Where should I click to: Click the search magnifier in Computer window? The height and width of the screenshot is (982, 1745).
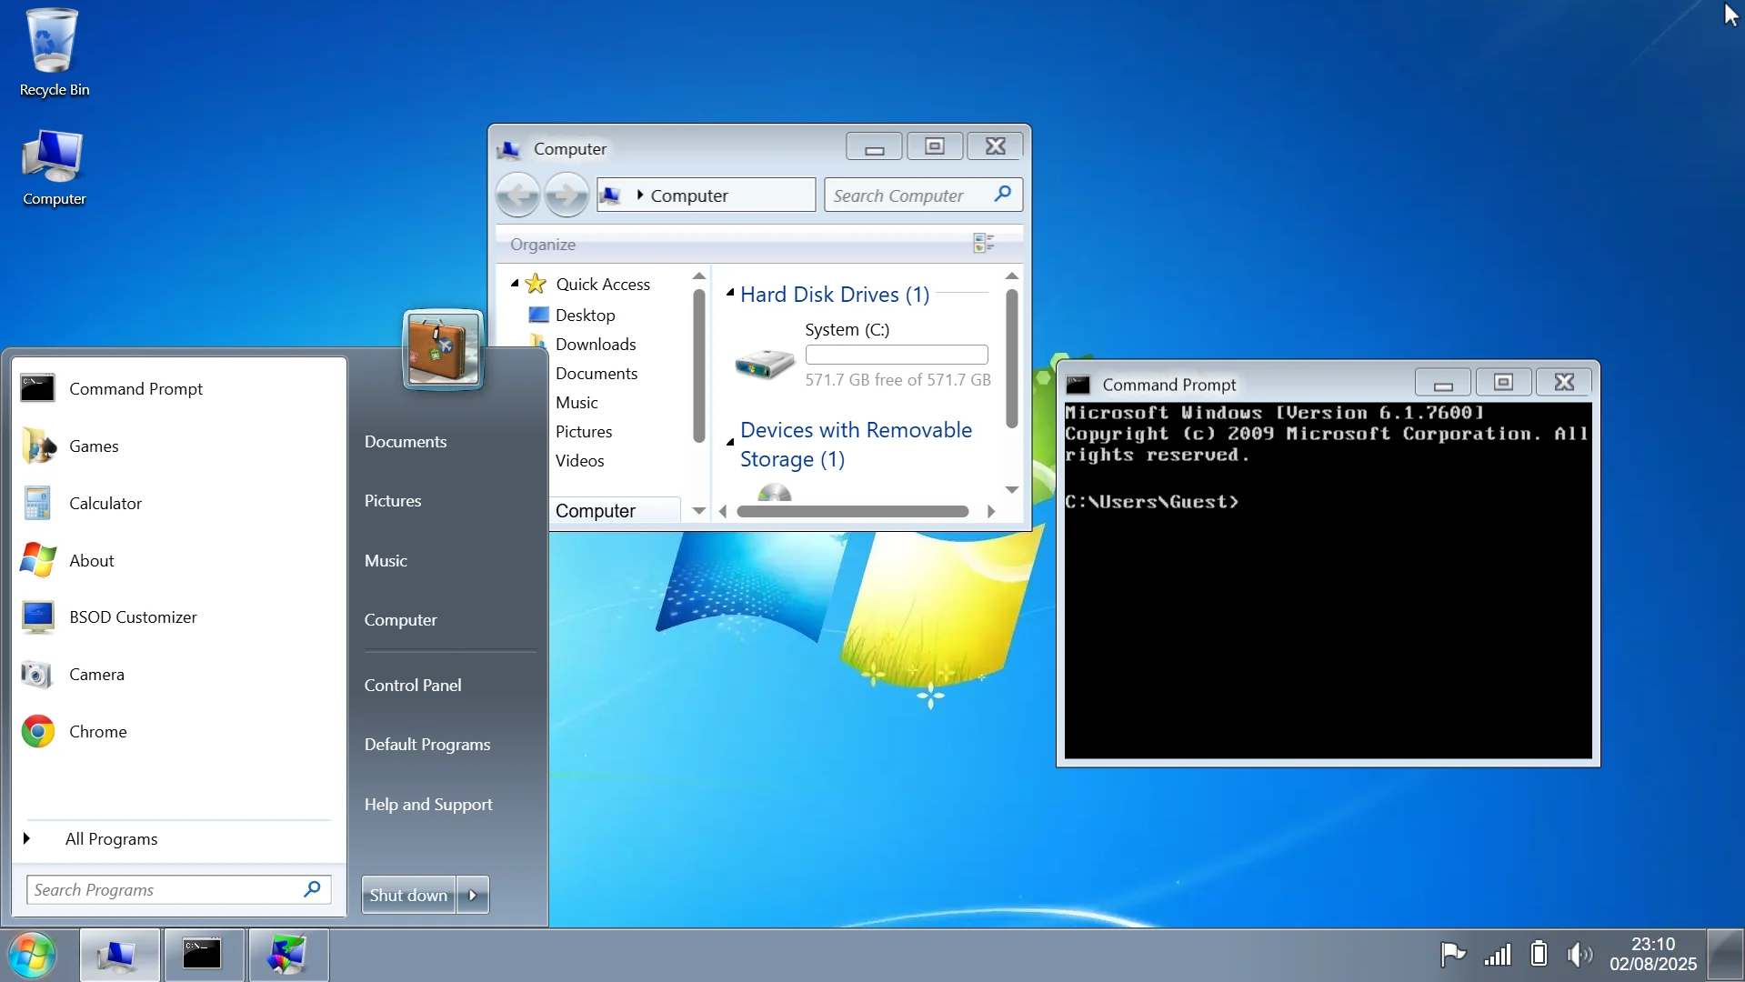(x=1003, y=194)
